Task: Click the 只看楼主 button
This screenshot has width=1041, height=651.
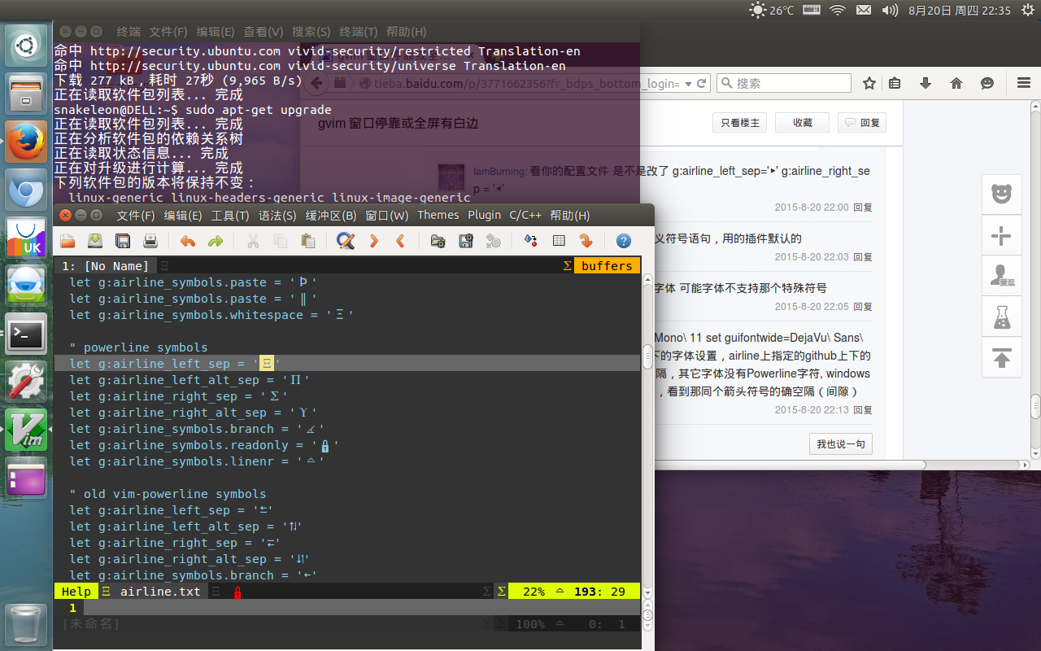Action: (740, 123)
